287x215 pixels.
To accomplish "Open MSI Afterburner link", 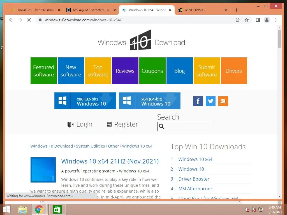I will (x=195, y=189).
